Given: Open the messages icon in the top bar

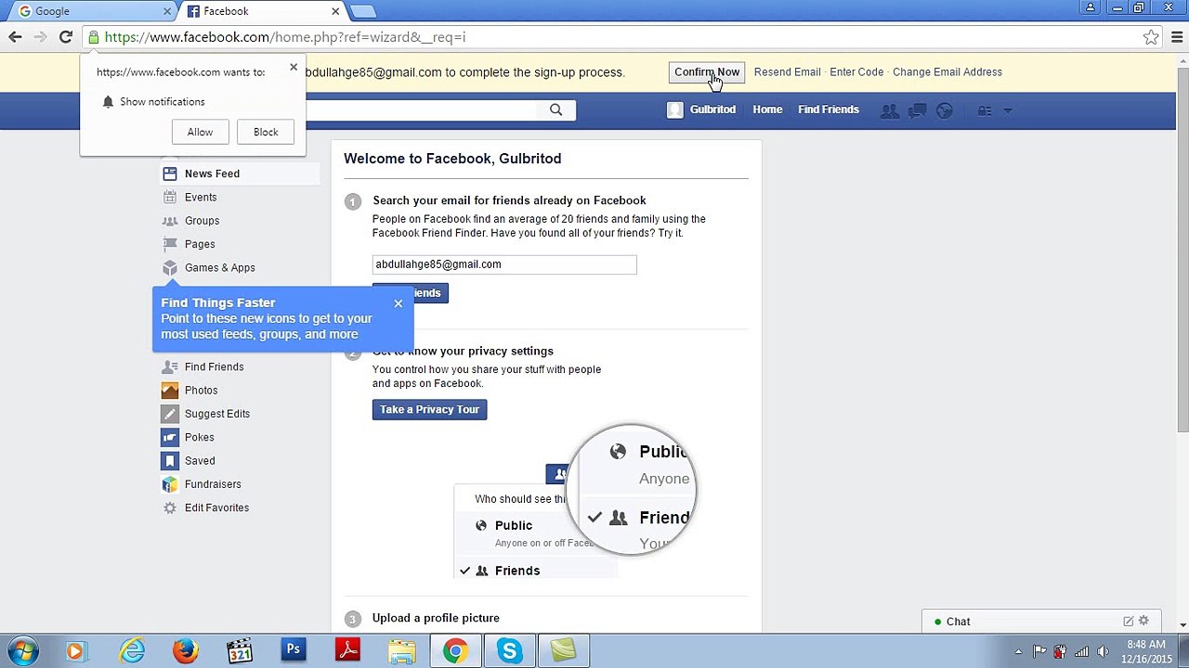Looking at the screenshot, I should (x=917, y=110).
